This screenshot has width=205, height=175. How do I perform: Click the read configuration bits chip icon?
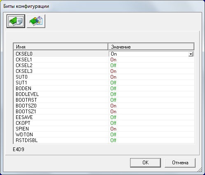(x=16, y=21)
